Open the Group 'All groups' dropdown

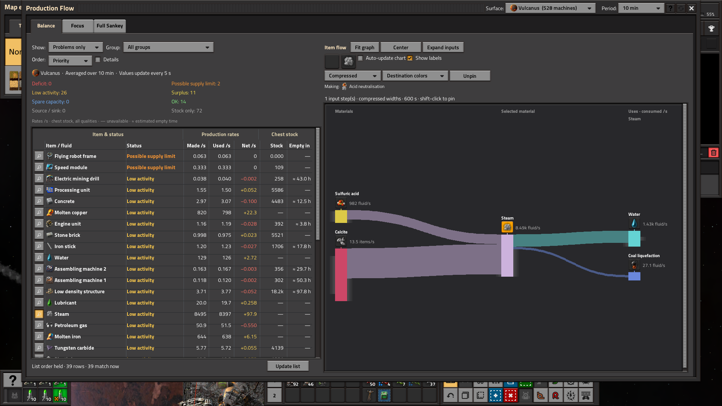(x=168, y=47)
